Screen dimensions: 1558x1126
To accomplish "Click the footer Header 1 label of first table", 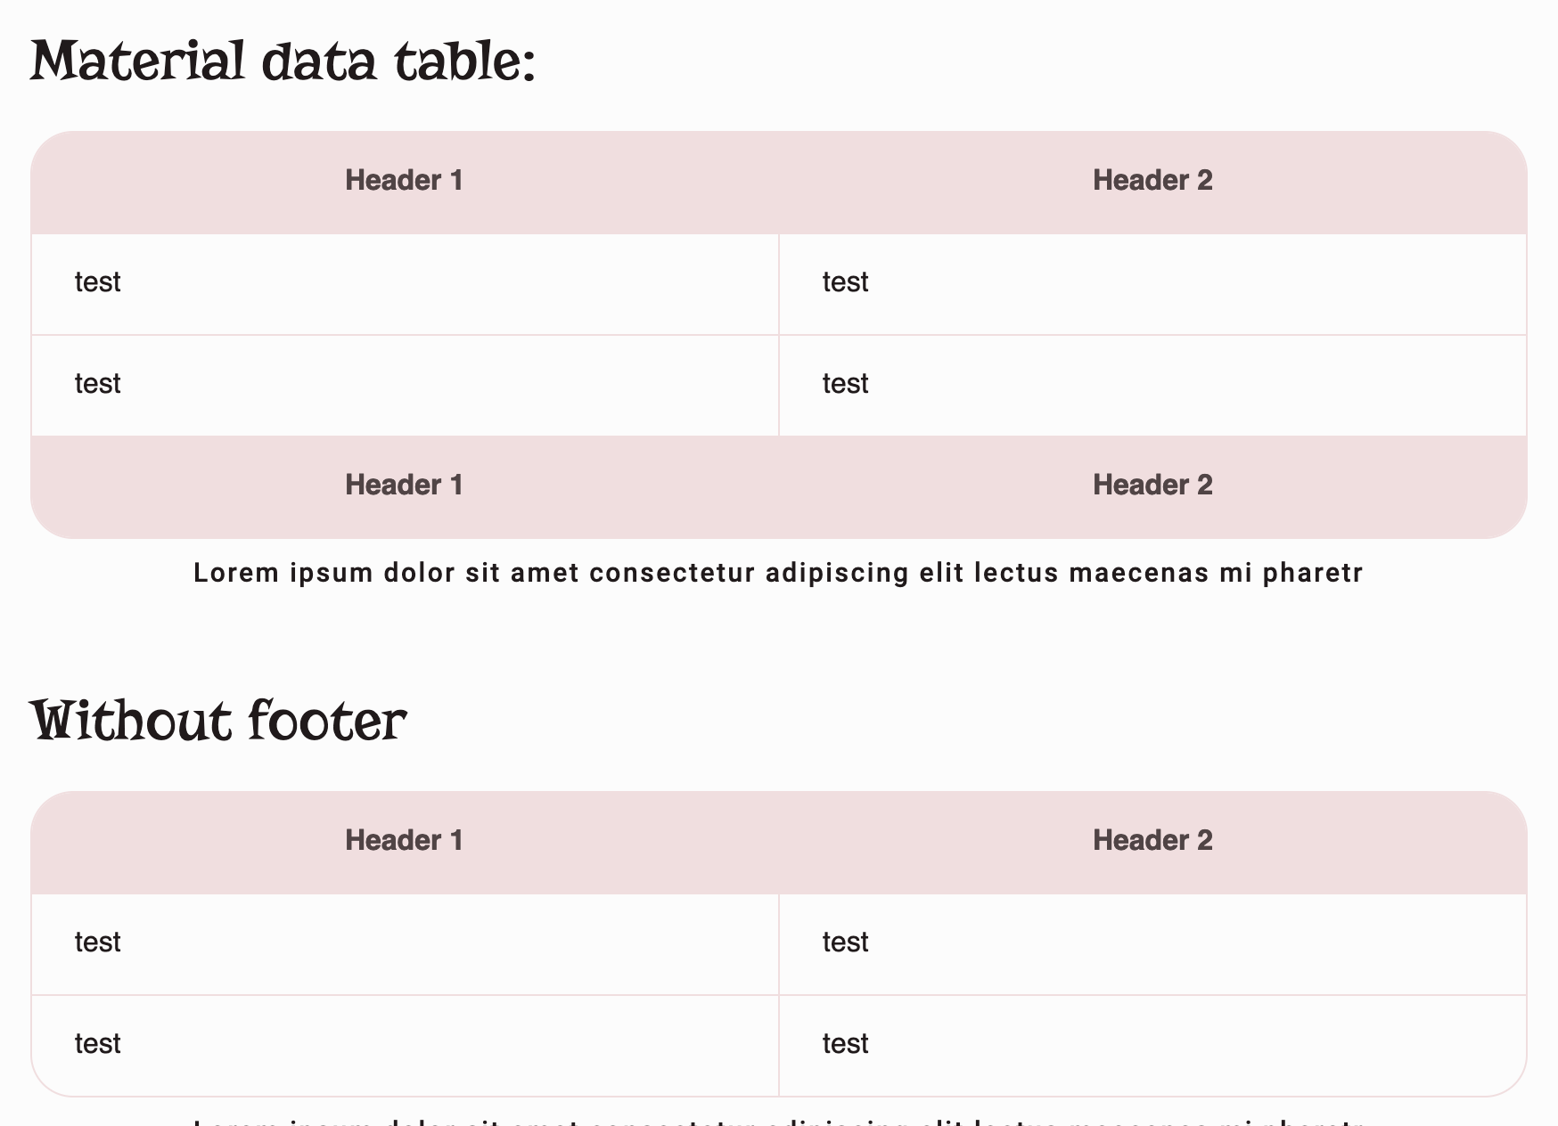I will 406,485.
